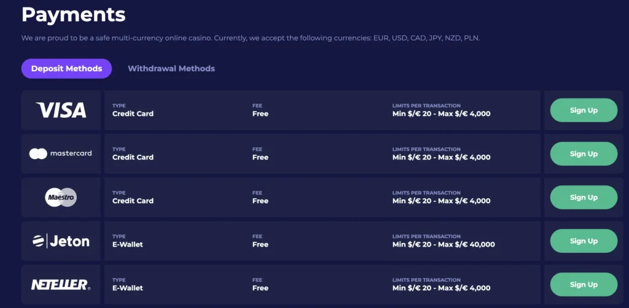Screen dimensions: 629x308
Task: Click the Mastercard logo
Action: click(61, 153)
